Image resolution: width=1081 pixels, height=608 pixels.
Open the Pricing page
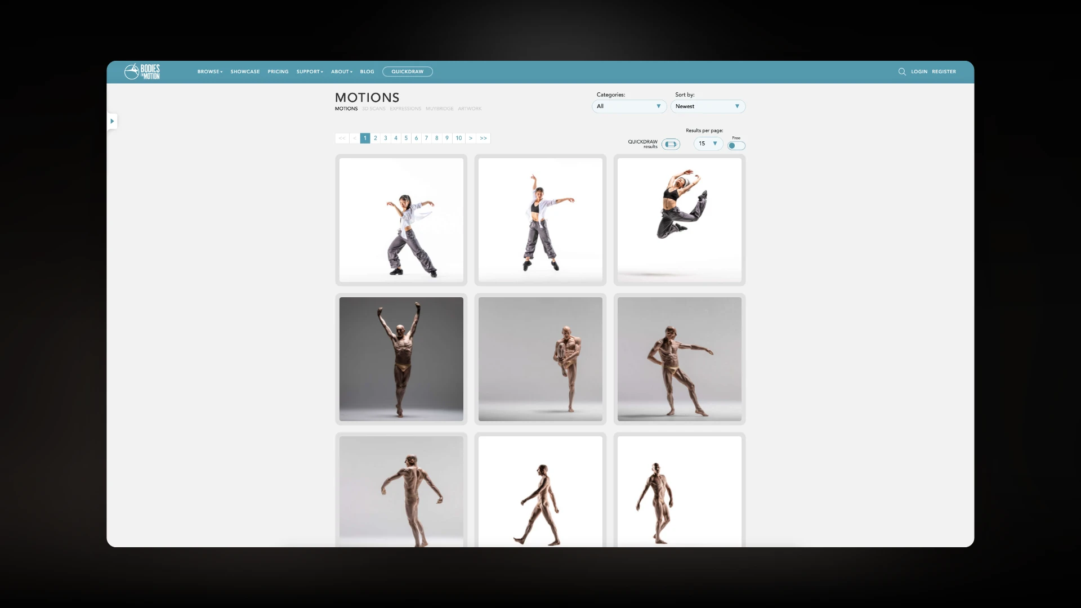[x=278, y=71]
